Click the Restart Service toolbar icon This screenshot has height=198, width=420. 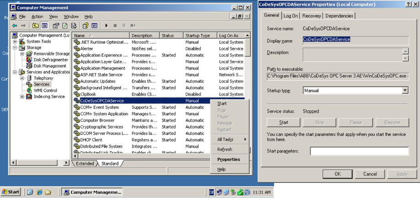[133, 26]
